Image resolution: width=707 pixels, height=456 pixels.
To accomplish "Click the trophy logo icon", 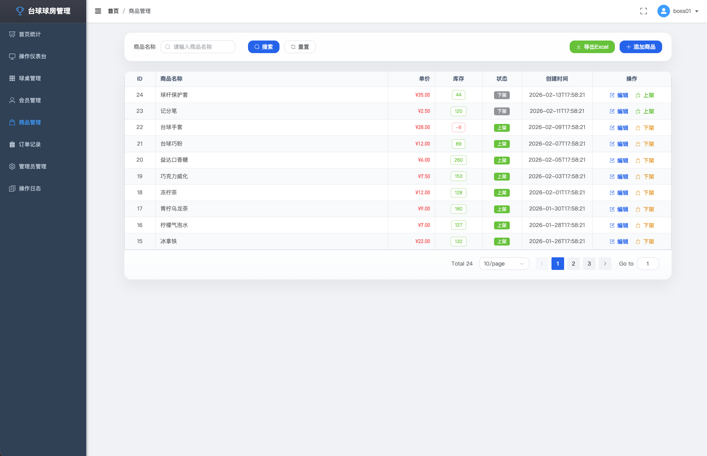I will click(20, 11).
